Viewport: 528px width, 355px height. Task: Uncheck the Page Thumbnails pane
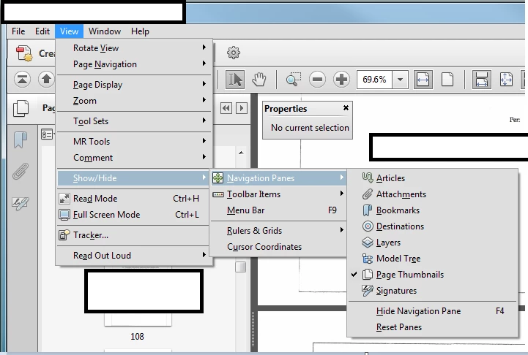tap(432, 275)
